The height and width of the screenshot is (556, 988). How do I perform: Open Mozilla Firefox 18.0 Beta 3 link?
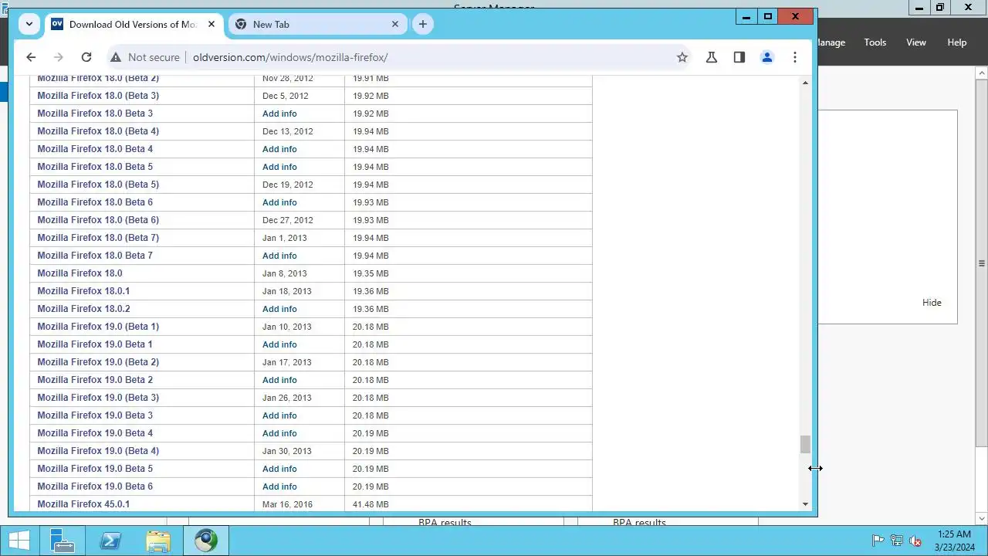point(95,114)
